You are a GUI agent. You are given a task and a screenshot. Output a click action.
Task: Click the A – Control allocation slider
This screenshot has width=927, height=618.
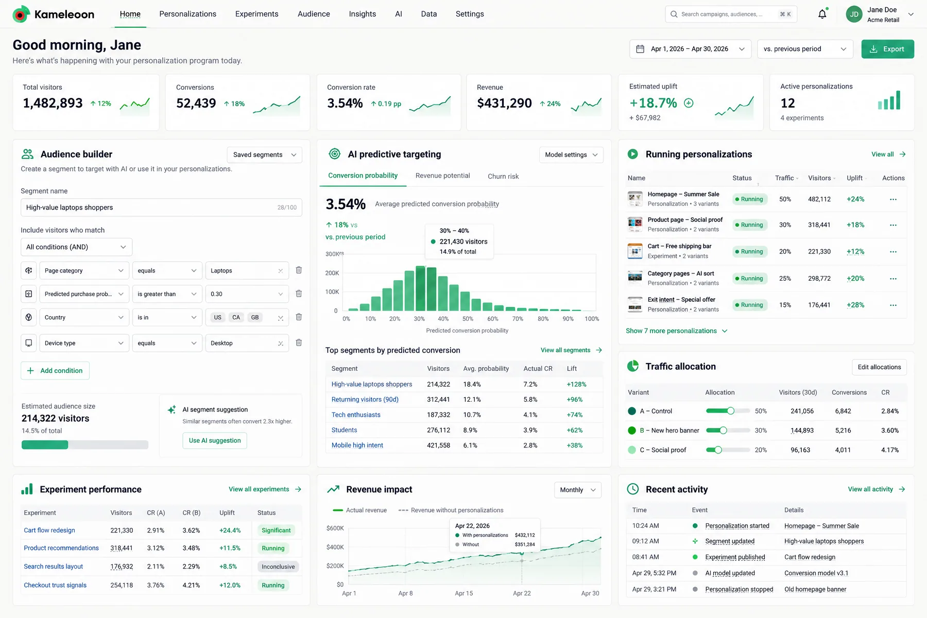point(727,411)
